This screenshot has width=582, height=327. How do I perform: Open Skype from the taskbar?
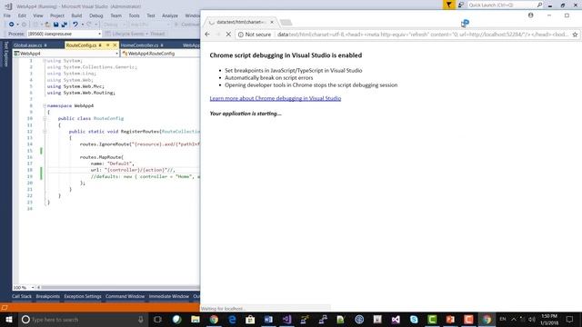[x=414, y=319]
